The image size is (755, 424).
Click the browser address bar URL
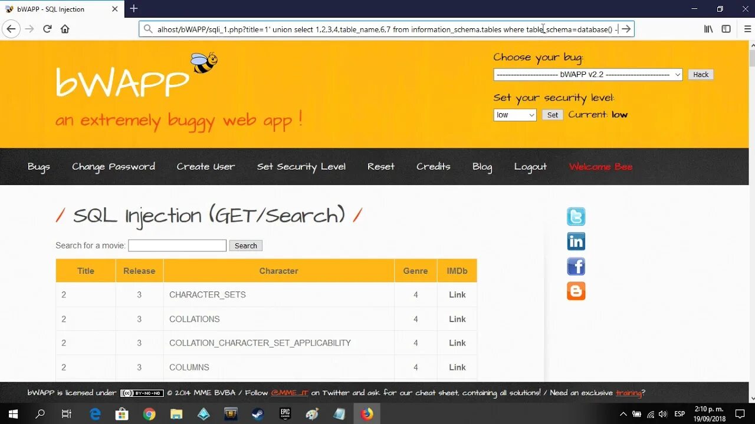click(386, 29)
